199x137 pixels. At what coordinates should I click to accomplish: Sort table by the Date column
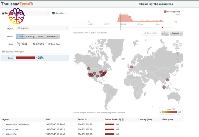click(x=48, y=119)
